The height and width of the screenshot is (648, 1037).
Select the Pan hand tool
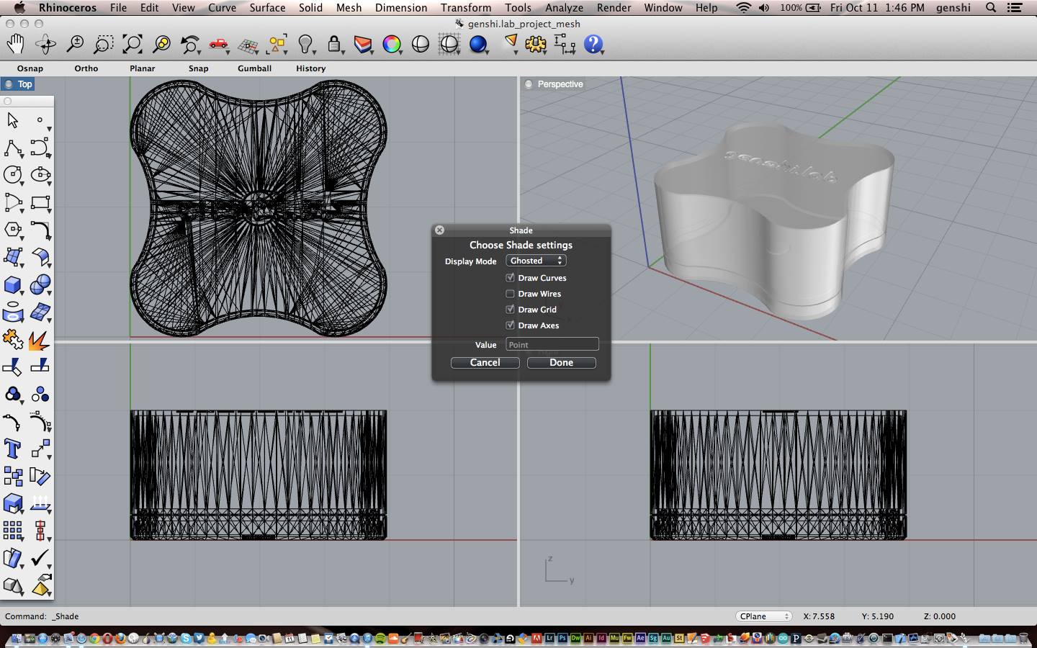[x=15, y=45]
